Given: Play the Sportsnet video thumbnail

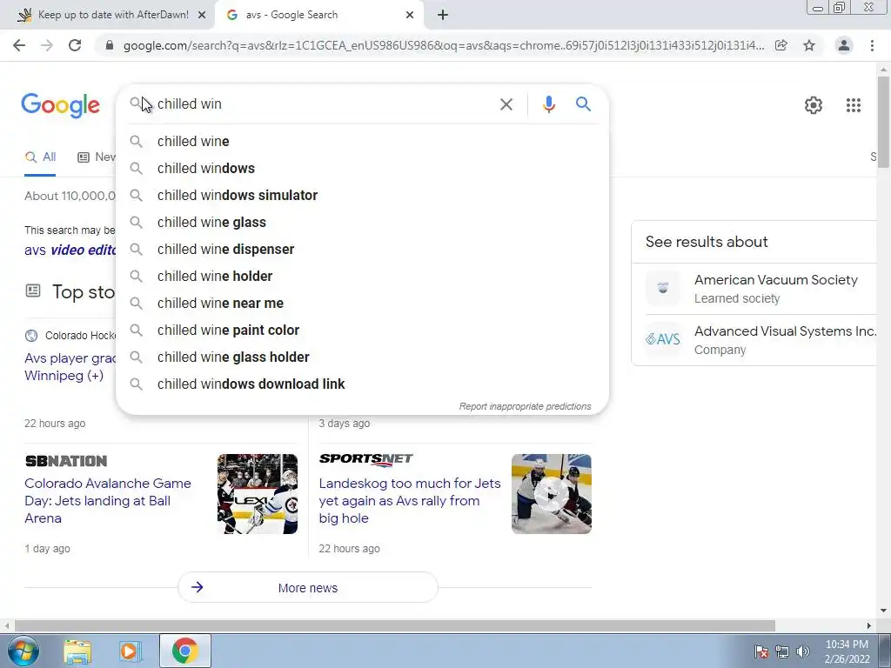Looking at the screenshot, I should [x=551, y=494].
